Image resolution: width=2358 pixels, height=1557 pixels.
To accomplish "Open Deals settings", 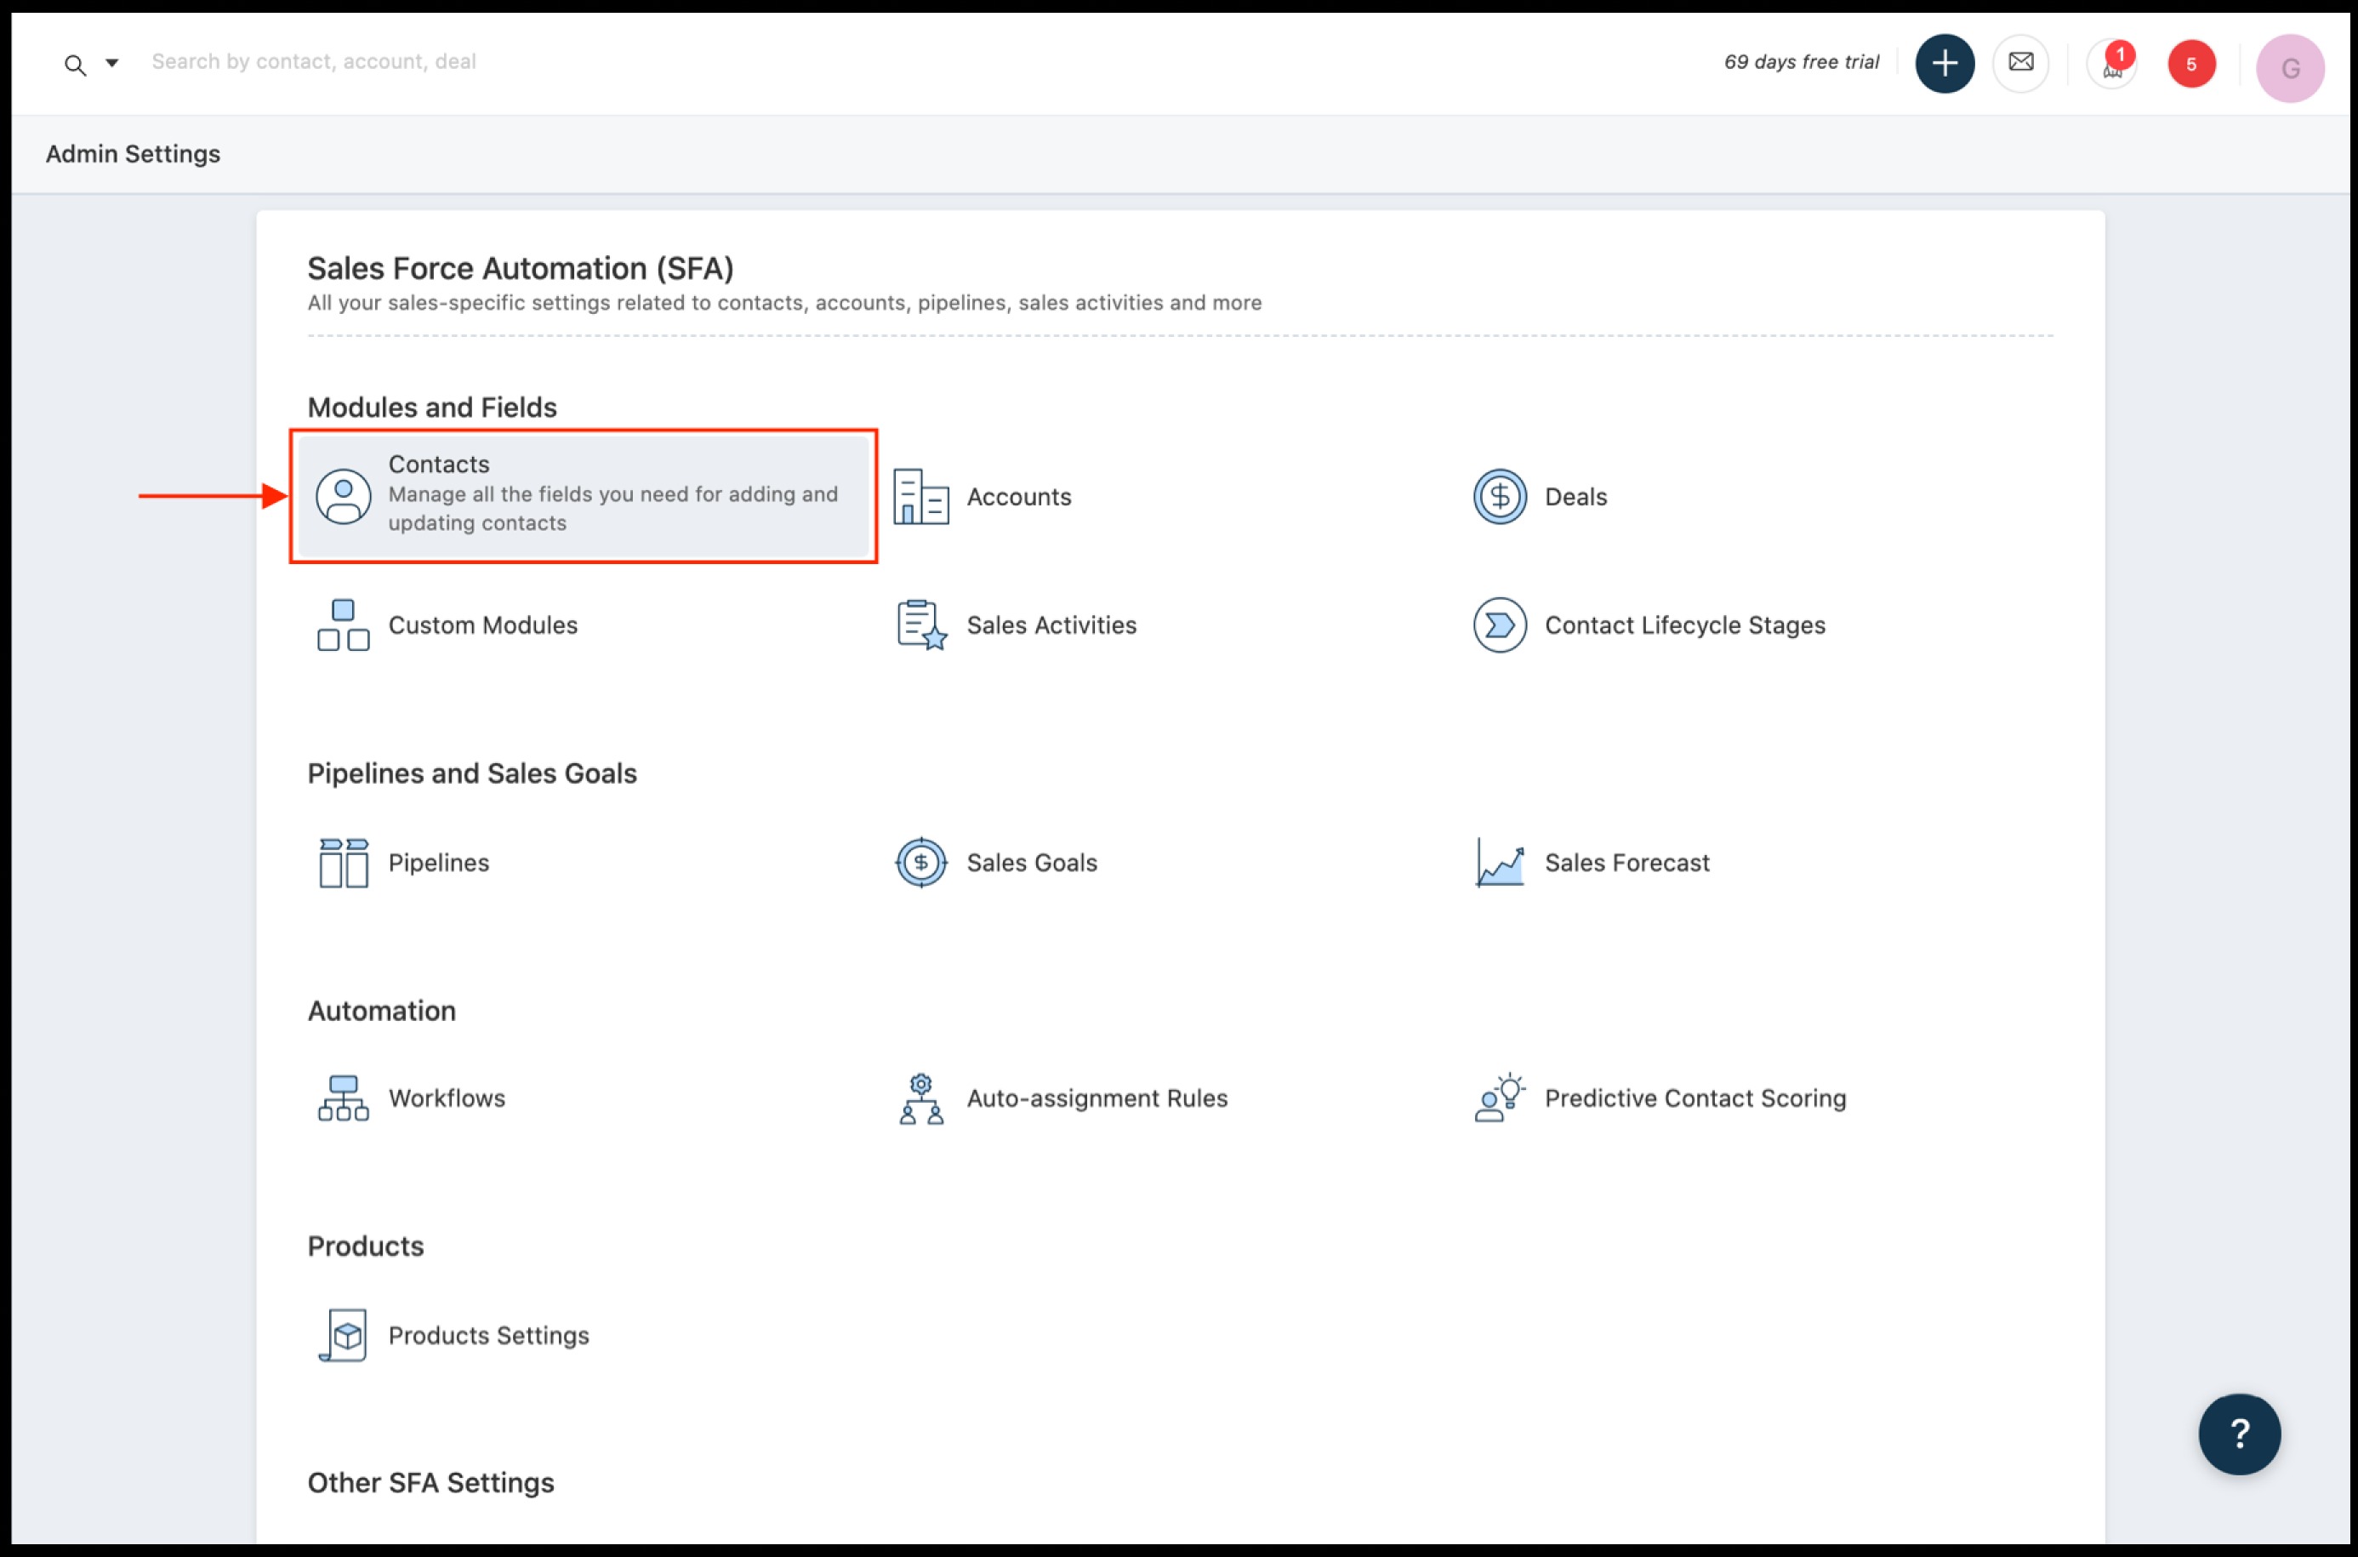I will (x=1575, y=497).
